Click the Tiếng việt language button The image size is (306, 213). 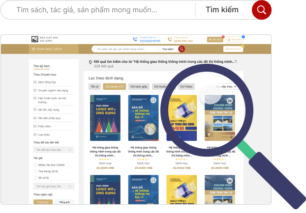[43, 202]
